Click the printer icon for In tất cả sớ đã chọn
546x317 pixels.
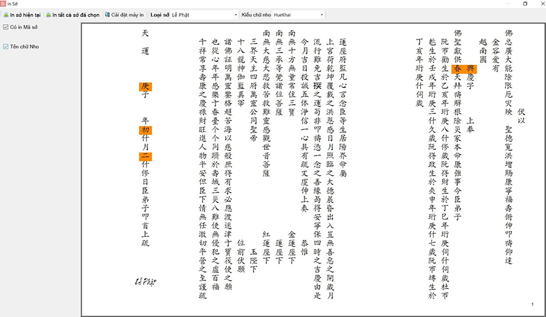pos(49,15)
